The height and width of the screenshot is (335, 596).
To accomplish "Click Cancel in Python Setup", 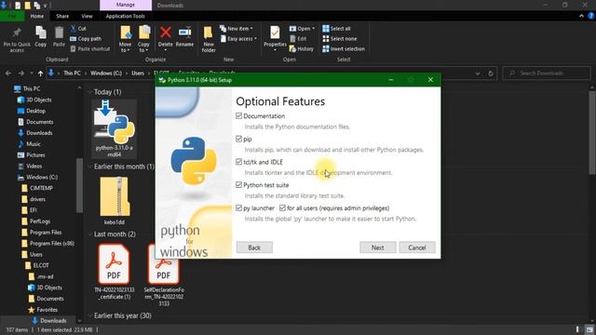I will 417,248.
